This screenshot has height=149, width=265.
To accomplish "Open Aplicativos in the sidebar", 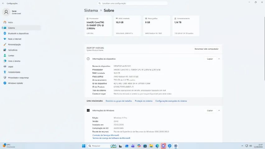I will pos(21,50).
